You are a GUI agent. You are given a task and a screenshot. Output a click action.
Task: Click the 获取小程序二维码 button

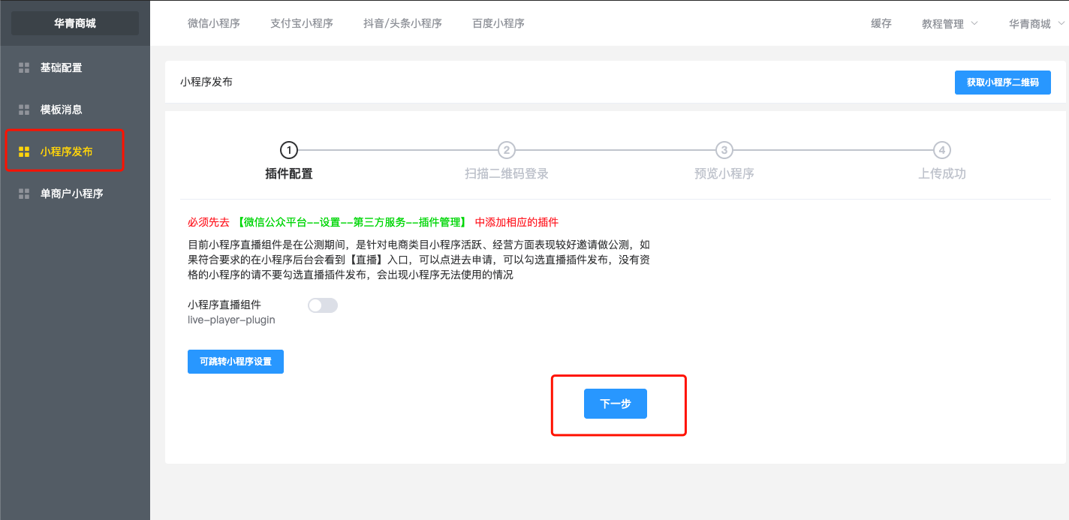click(x=1003, y=83)
